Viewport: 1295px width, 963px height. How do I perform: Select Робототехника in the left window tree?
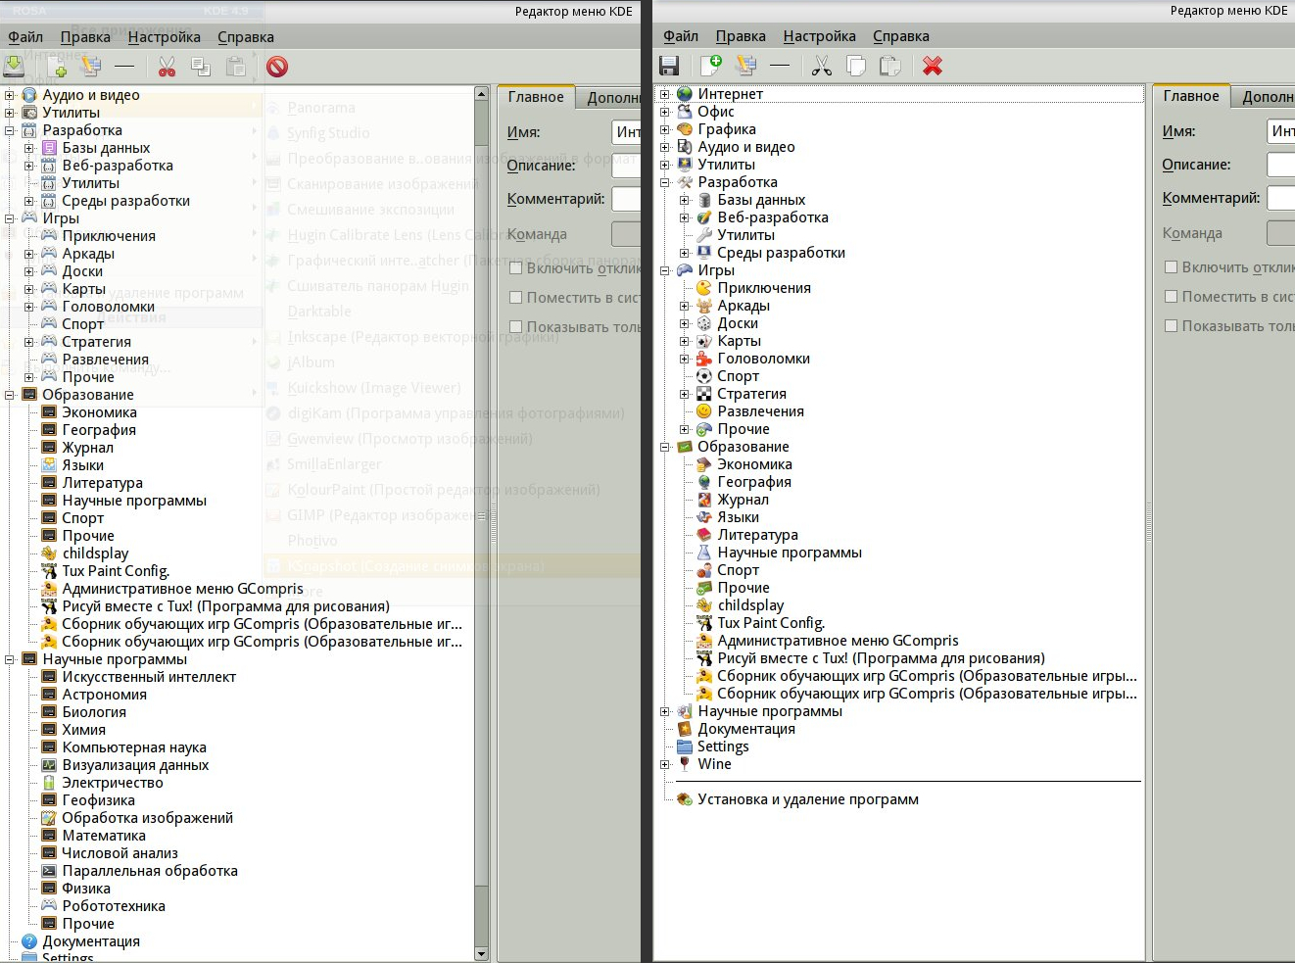coord(114,906)
